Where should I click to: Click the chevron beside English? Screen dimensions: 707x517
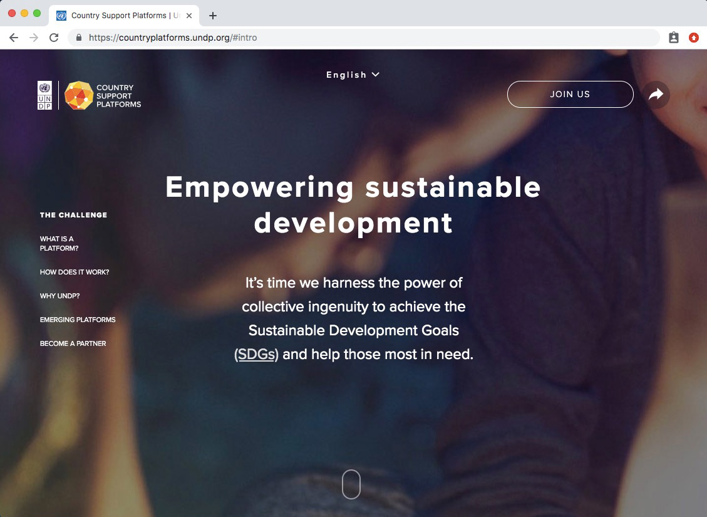tap(376, 75)
